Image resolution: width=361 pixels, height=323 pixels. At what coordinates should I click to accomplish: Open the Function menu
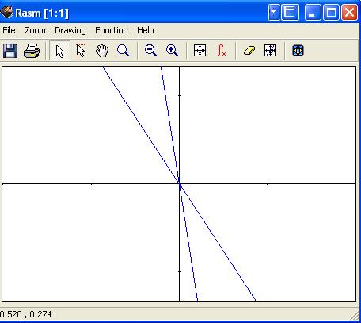point(112,30)
